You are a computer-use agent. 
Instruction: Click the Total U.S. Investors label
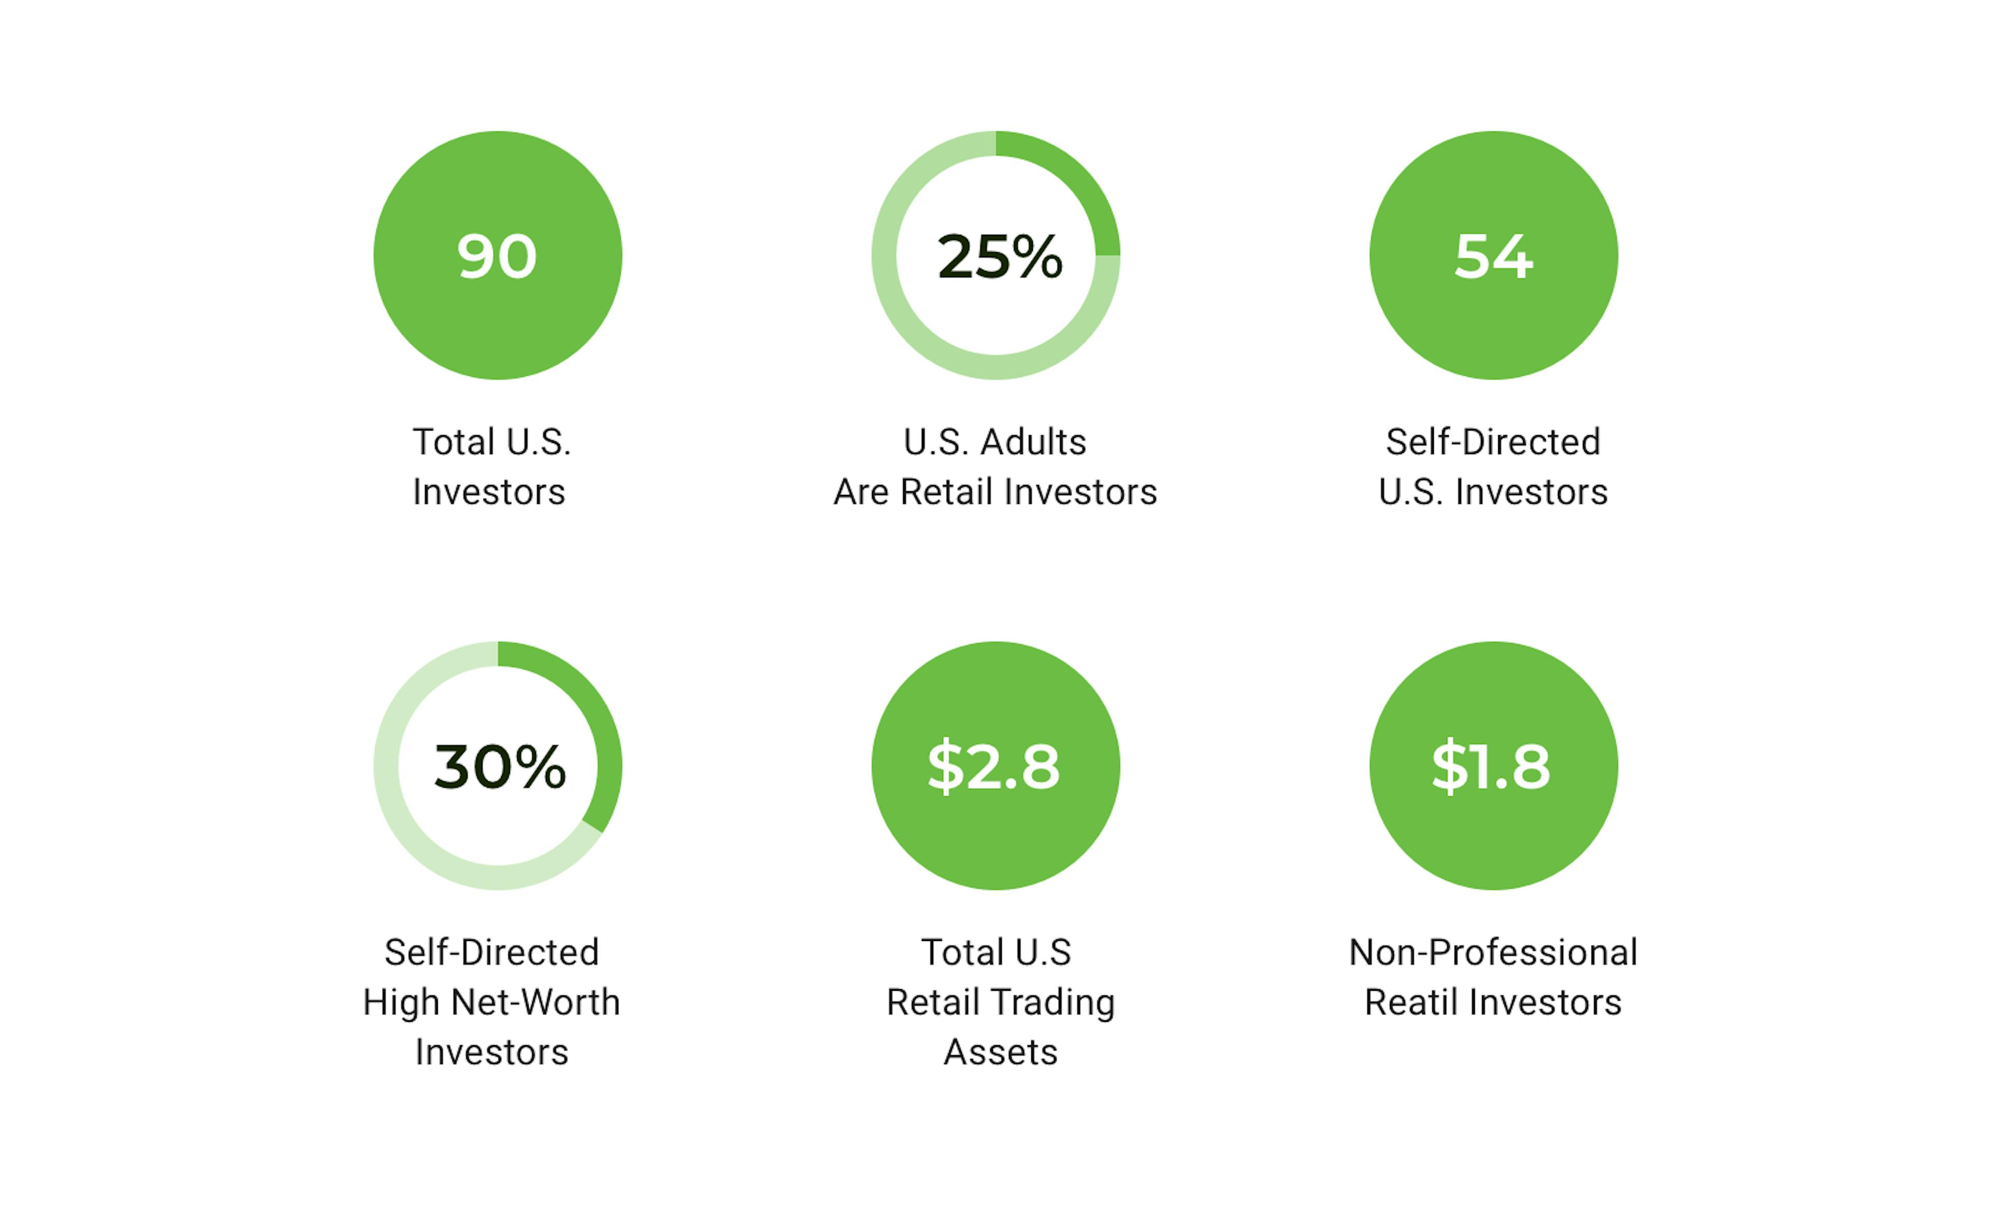point(492,466)
